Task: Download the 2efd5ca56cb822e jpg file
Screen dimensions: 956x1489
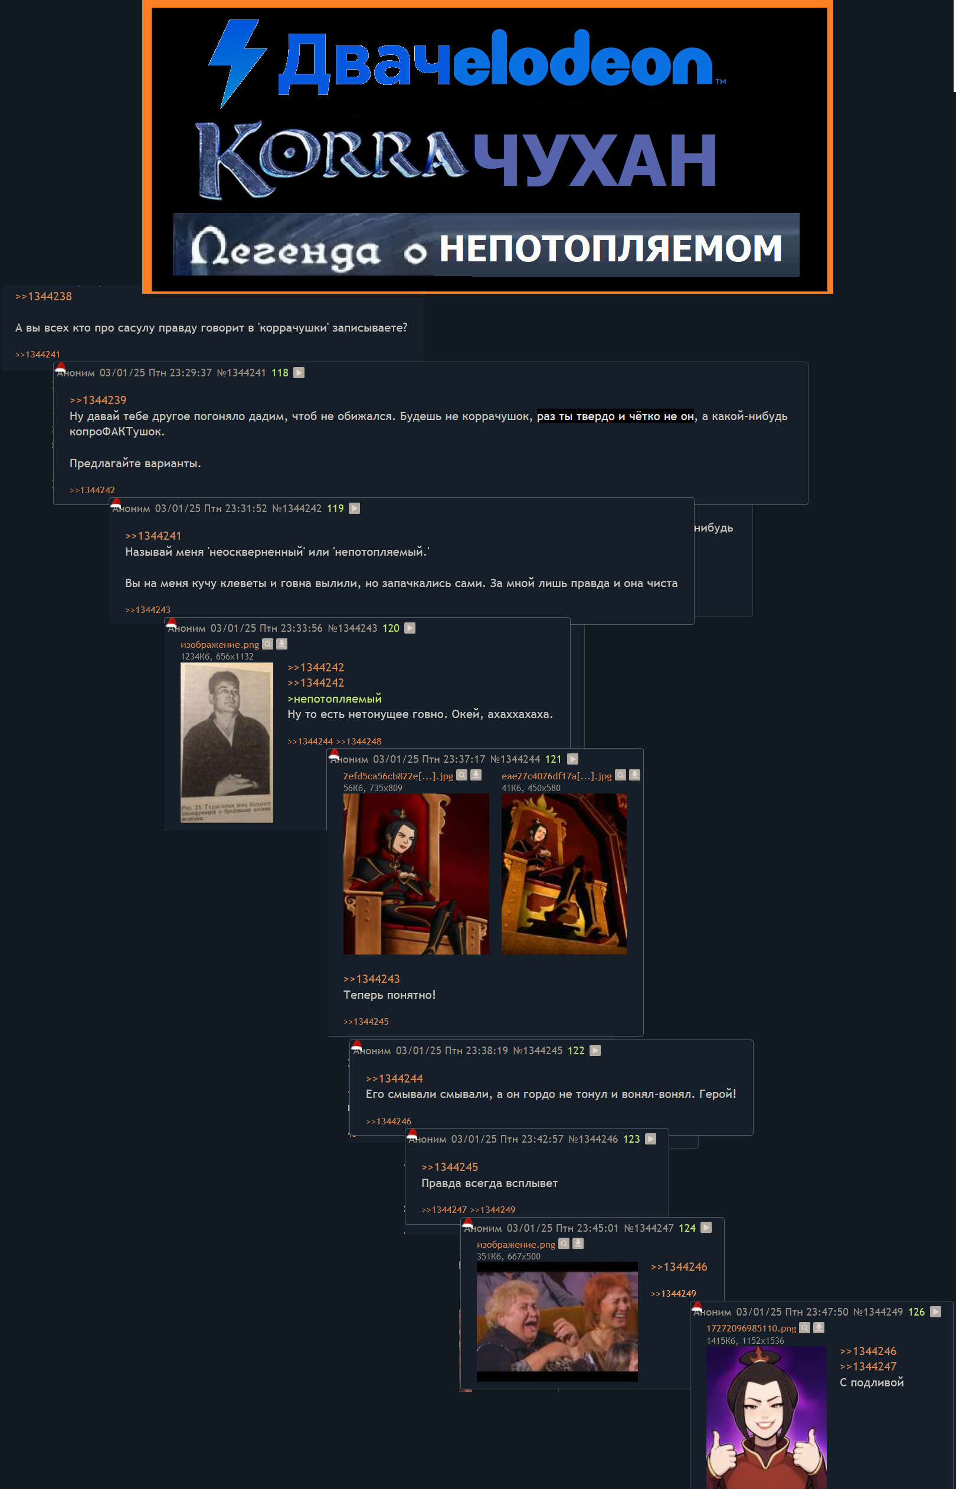Action: [476, 775]
